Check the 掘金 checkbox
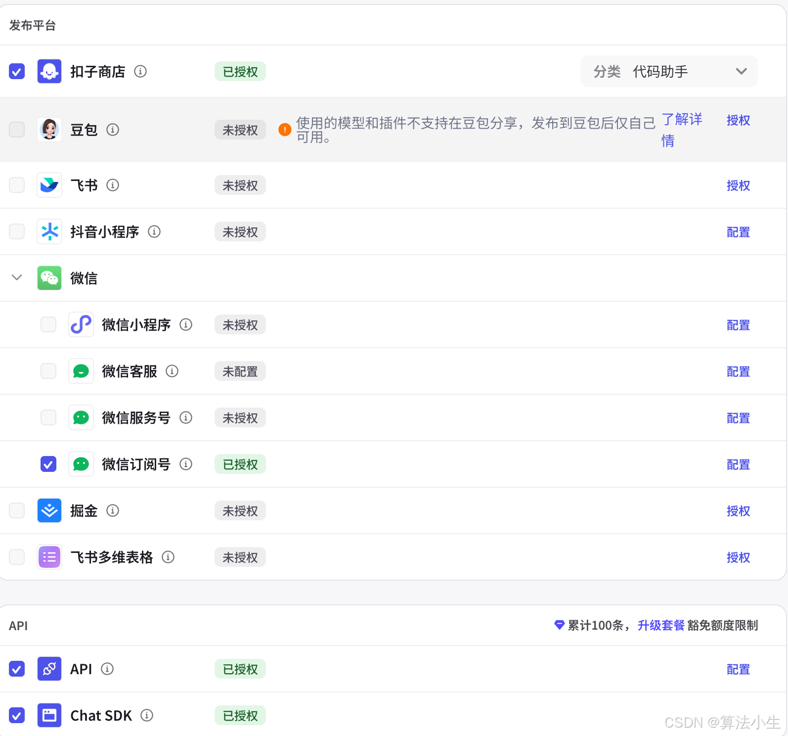The width and height of the screenshot is (788, 736). pyautogui.click(x=17, y=510)
